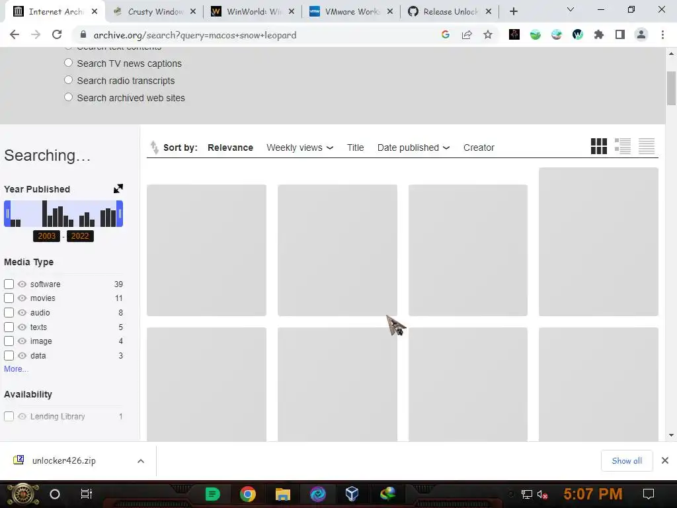Open VirtualBox from the taskbar

click(352, 494)
